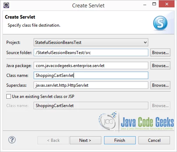Click the Eclipse window icon in title bar
177x152 pixels.
click(6, 5)
